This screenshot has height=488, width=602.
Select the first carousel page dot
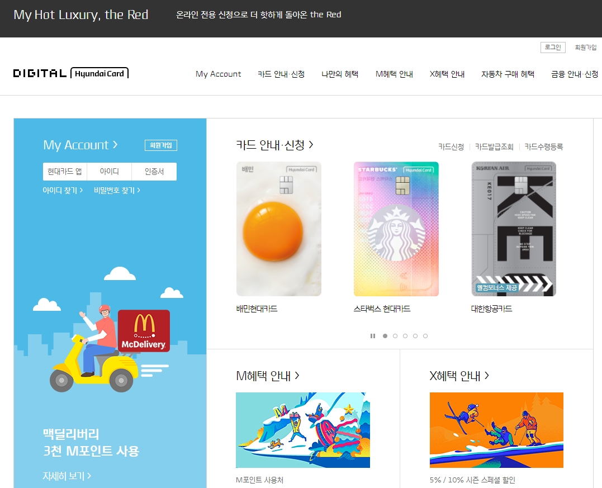[x=385, y=336]
